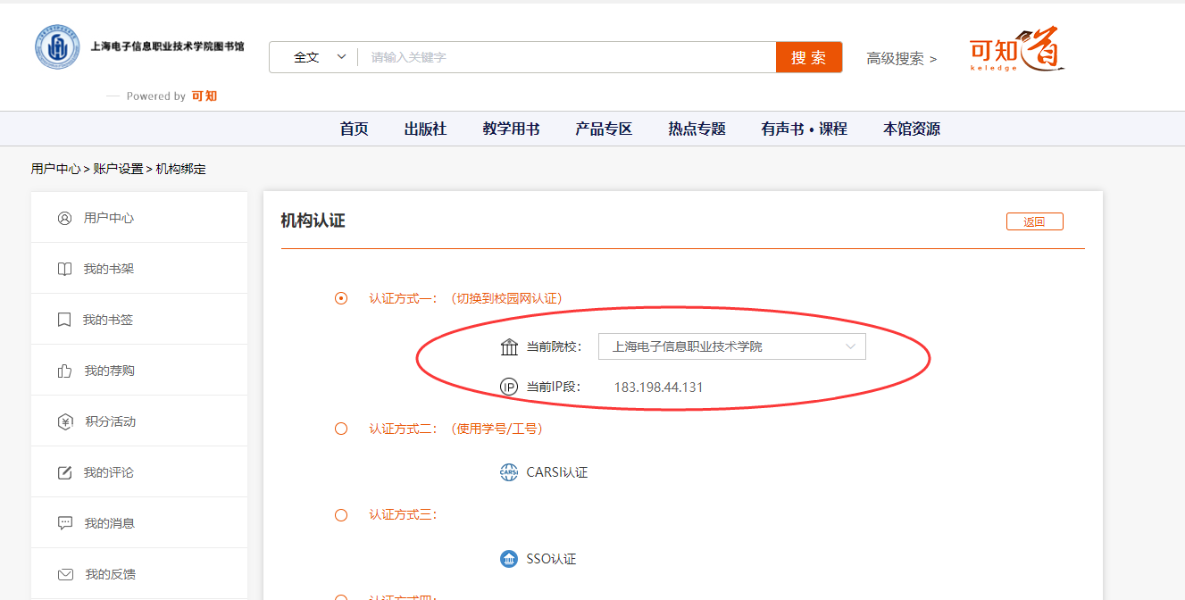Screen dimensions: 1185x600
Task: Select authentication method one radio button
Action: pos(341,298)
